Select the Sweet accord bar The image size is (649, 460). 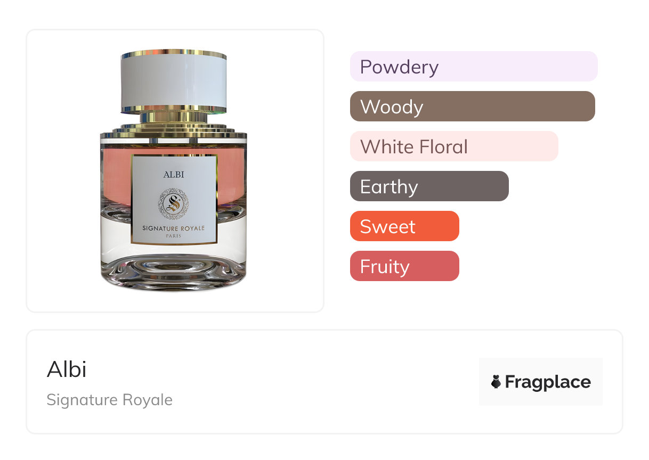point(404,226)
